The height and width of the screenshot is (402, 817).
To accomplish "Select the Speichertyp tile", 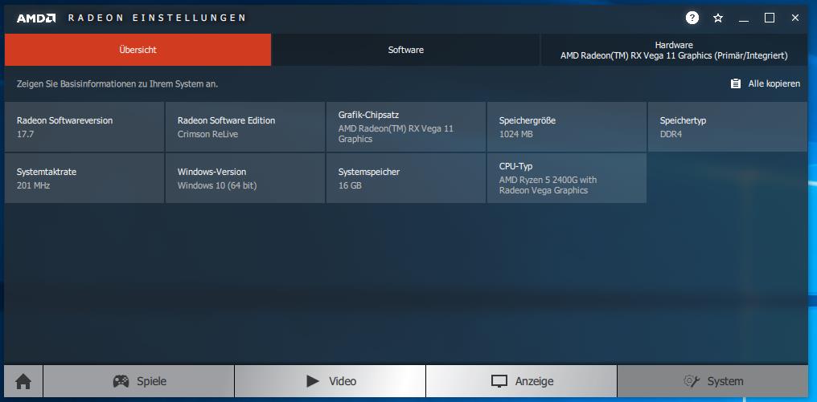I will point(728,127).
